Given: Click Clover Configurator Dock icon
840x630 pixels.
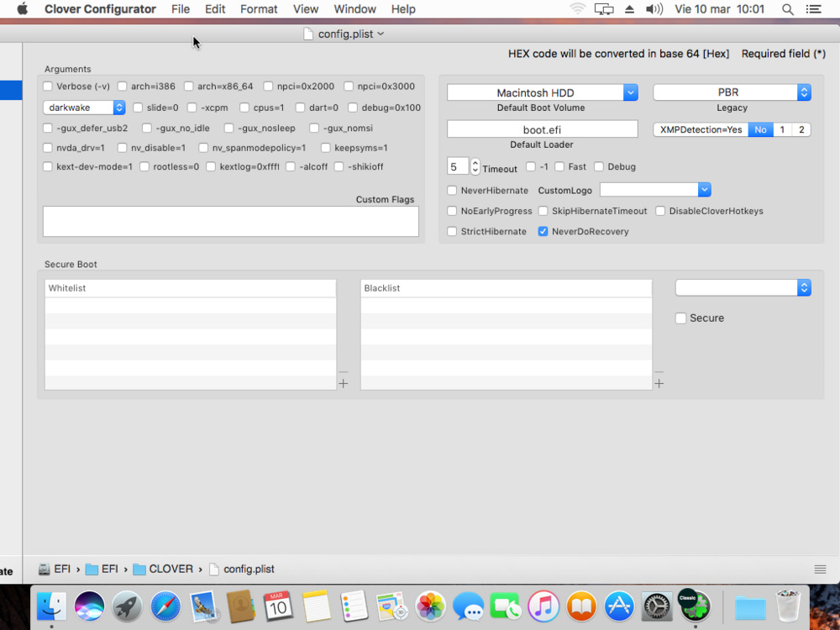Looking at the screenshot, I should (x=695, y=606).
